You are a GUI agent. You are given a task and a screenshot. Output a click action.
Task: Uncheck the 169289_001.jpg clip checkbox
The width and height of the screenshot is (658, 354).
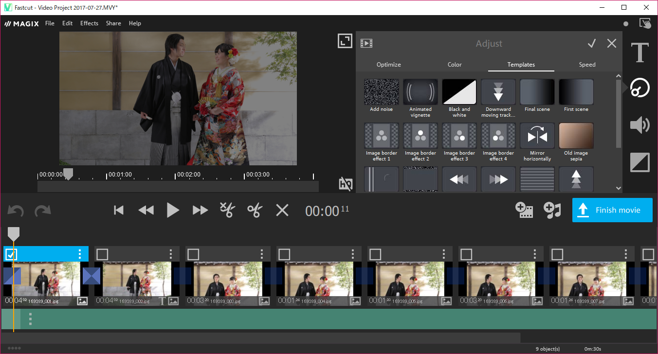click(x=11, y=254)
